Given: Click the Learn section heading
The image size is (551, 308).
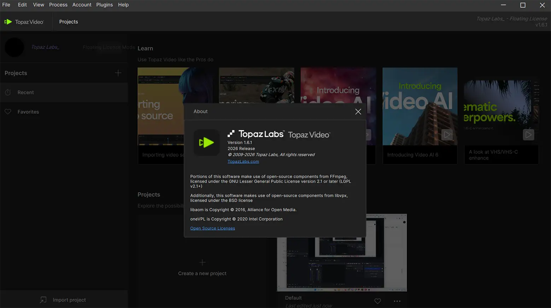Looking at the screenshot, I should click(x=145, y=48).
